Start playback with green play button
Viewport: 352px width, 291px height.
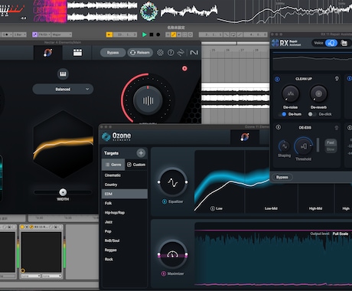coord(145,34)
